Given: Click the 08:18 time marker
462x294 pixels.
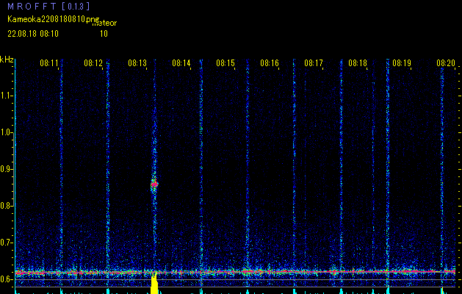Looking at the screenshot, I should (x=358, y=63).
